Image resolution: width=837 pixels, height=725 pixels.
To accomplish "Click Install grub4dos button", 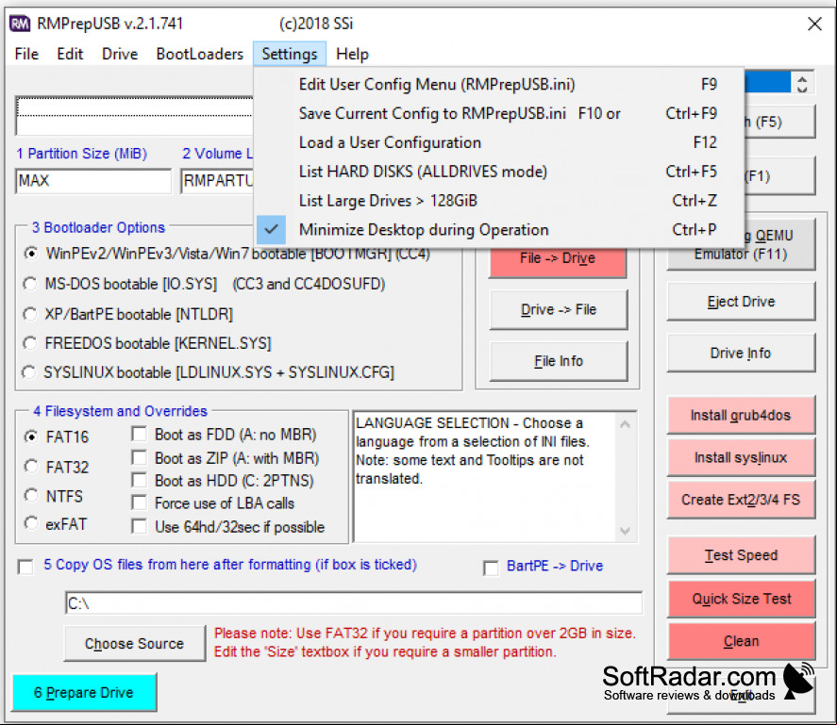I will (x=741, y=415).
